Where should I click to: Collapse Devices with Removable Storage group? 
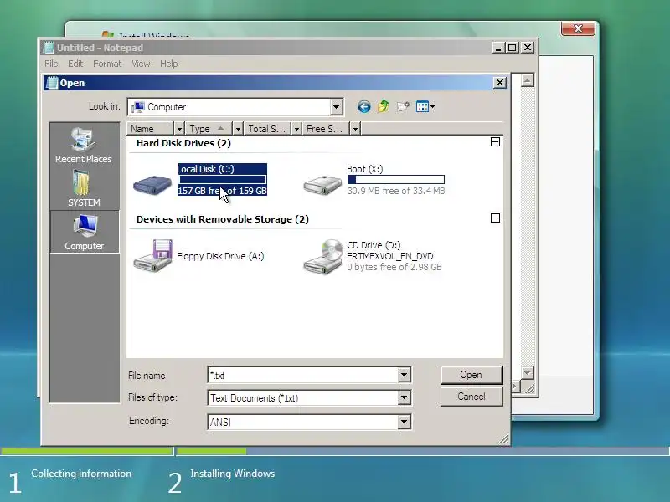tap(495, 218)
